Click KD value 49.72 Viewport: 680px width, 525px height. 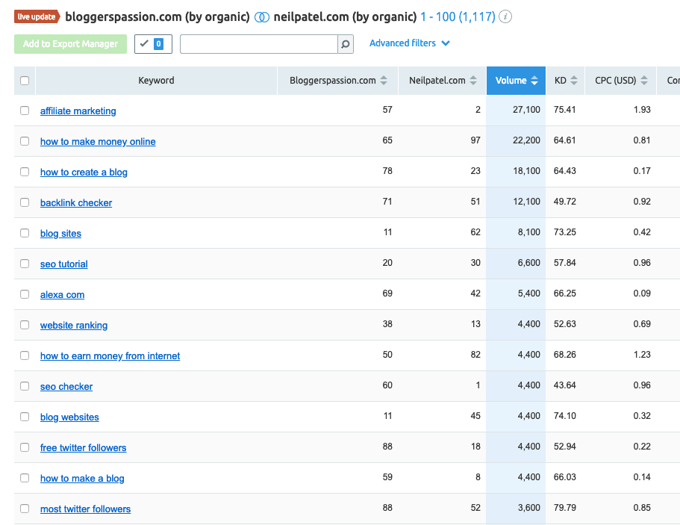pyautogui.click(x=564, y=202)
